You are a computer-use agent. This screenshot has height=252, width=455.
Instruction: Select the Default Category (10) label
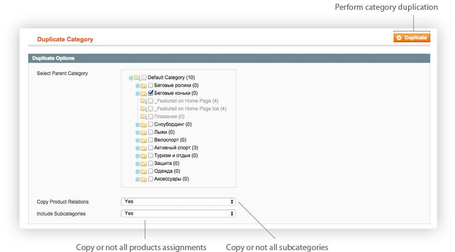[171, 77]
